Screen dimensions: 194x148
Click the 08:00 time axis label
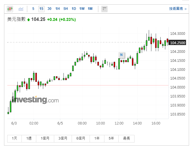(82, 123)
